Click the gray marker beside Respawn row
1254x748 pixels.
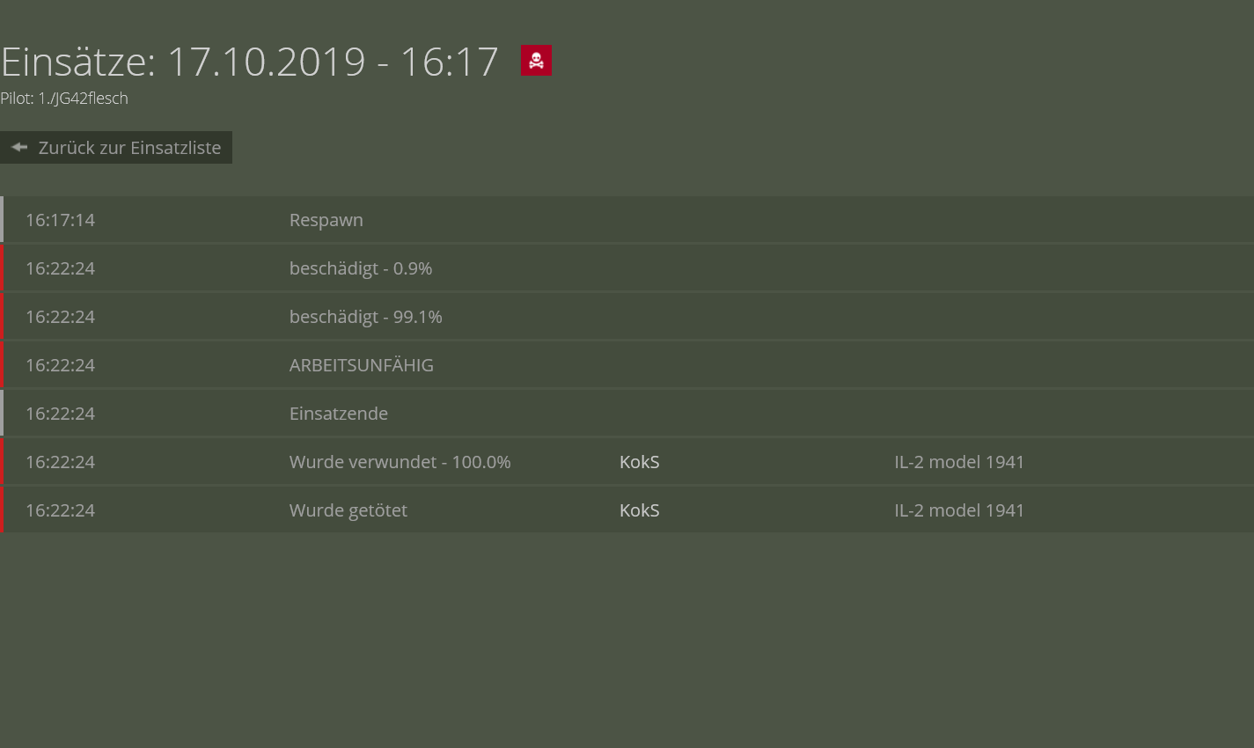coord(2,220)
